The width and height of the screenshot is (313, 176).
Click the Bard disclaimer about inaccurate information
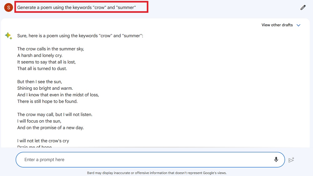coord(157,173)
